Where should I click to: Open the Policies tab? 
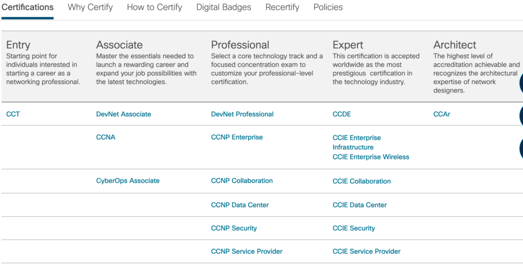point(328,8)
